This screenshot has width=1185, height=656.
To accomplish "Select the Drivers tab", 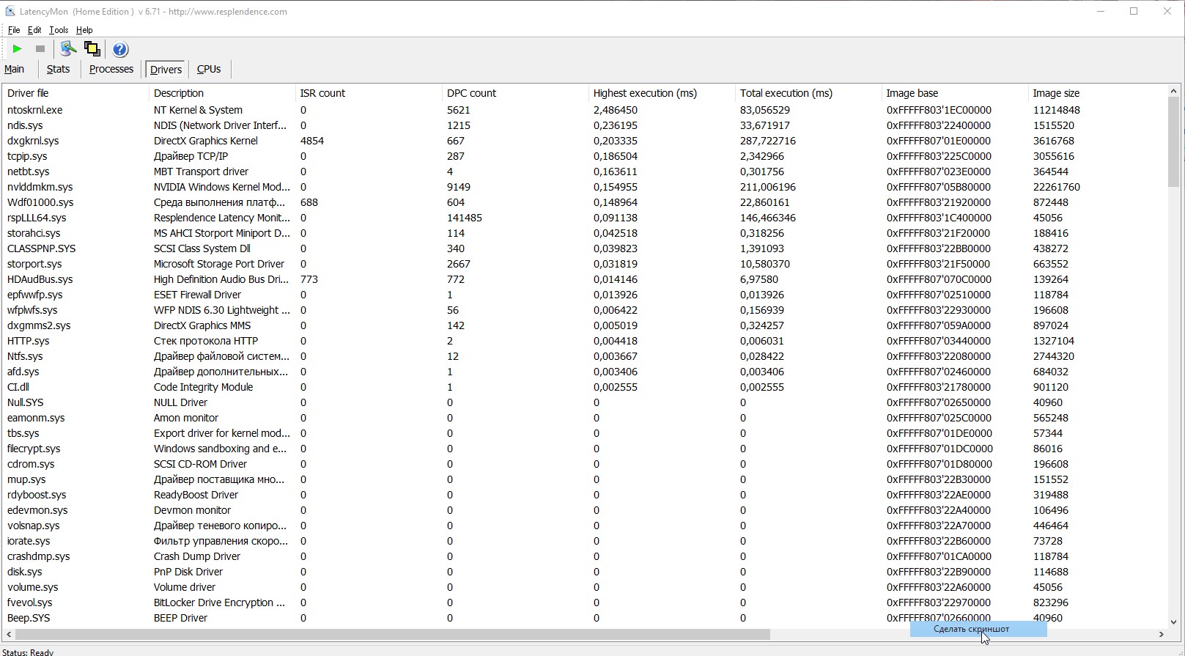I will click(x=166, y=70).
